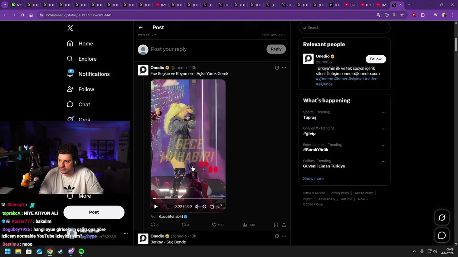Share the Ece Seçkin post
The height and width of the screenshot is (257, 458).
[x=284, y=225]
